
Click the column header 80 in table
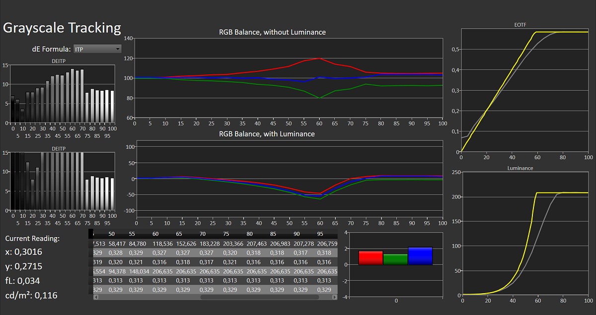pyautogui.click(x=249, y=234)
